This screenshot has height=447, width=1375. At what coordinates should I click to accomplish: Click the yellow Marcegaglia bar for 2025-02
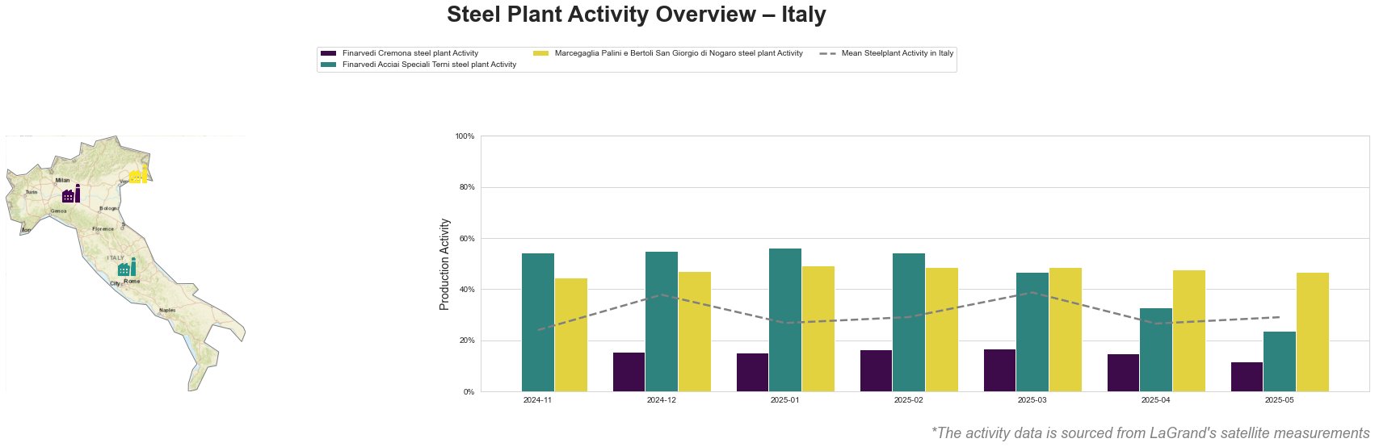click(x=942, y=330)
